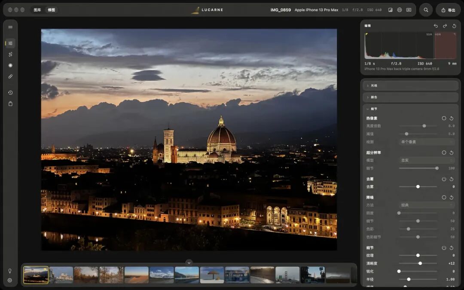Select the adjustment sliders tool in sidebar
464x290 pixels.
tap(10, 43)
